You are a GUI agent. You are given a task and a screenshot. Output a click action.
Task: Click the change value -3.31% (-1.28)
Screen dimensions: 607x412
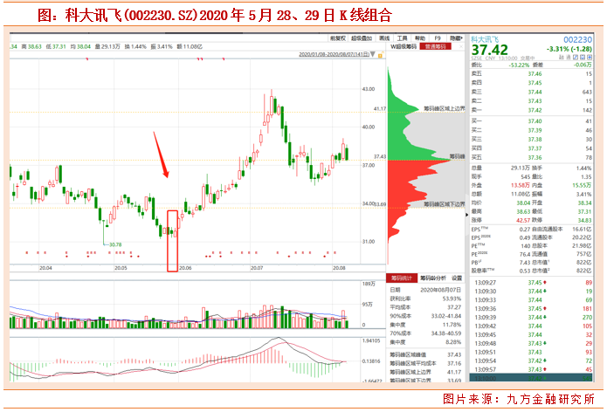click(x=569, y=49)
